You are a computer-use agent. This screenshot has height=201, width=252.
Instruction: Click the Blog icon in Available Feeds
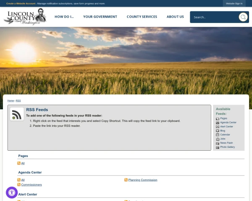[218, 131]
